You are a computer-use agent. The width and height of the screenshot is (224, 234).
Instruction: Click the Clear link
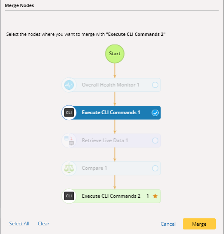(44, 224)
